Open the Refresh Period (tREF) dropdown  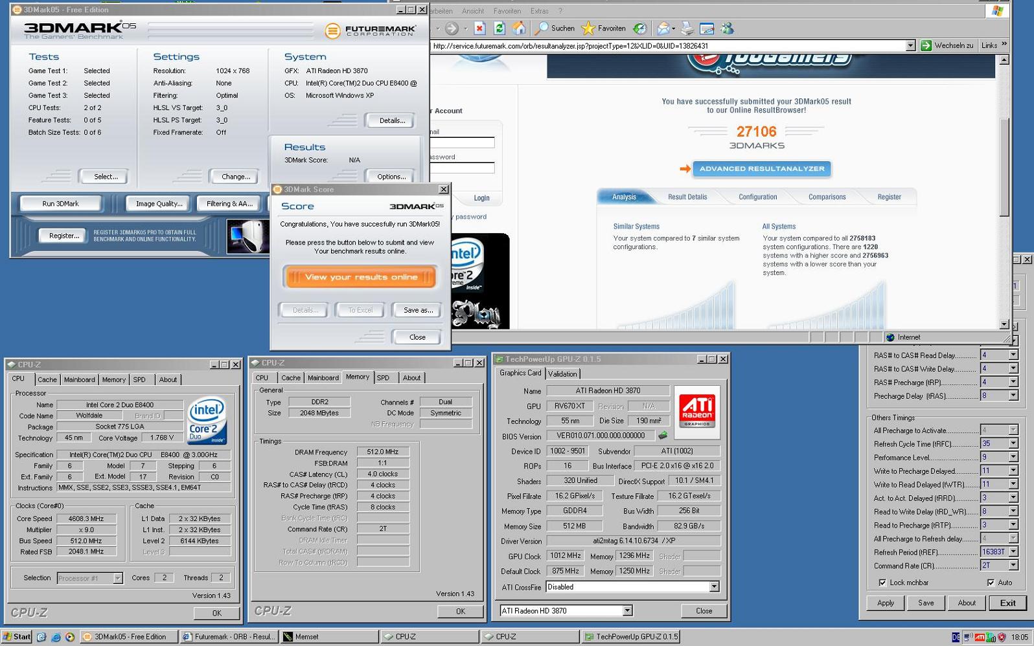pyautogui.click(x=1013, y=551)
